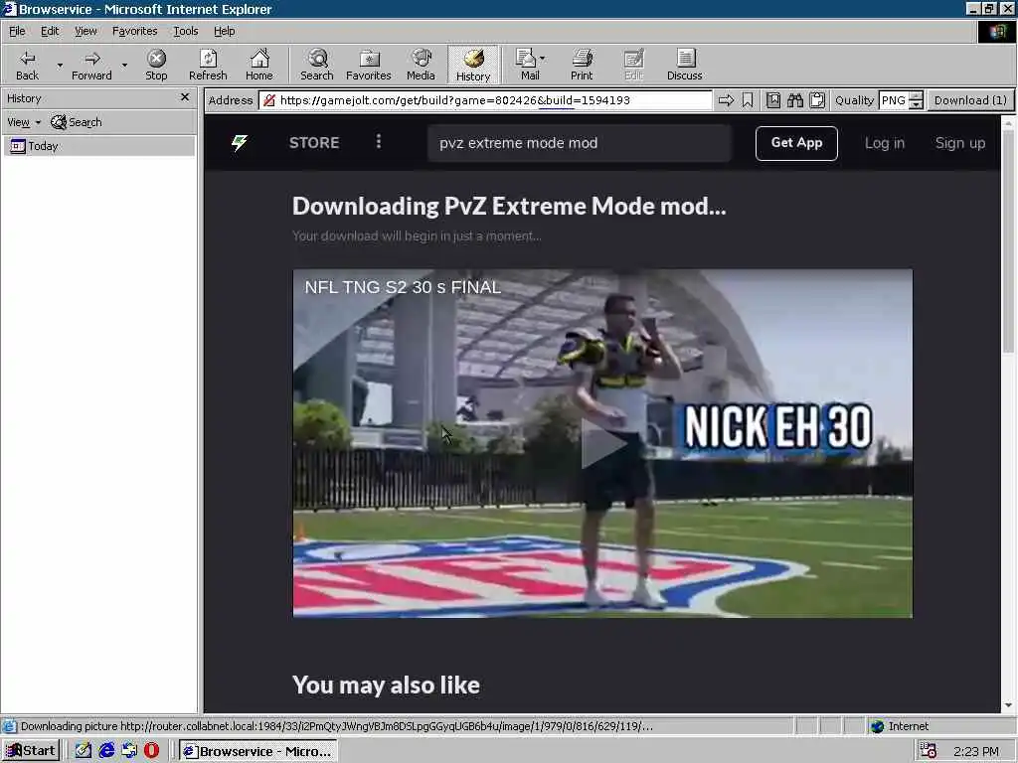Screen dimensions: 1018x763
Task: Click the Internet zone status indicator
Action: click(x=899, y=726)
